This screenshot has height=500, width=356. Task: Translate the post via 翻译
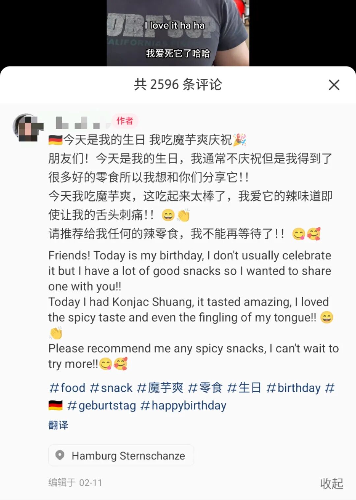[x=58, y=425]
